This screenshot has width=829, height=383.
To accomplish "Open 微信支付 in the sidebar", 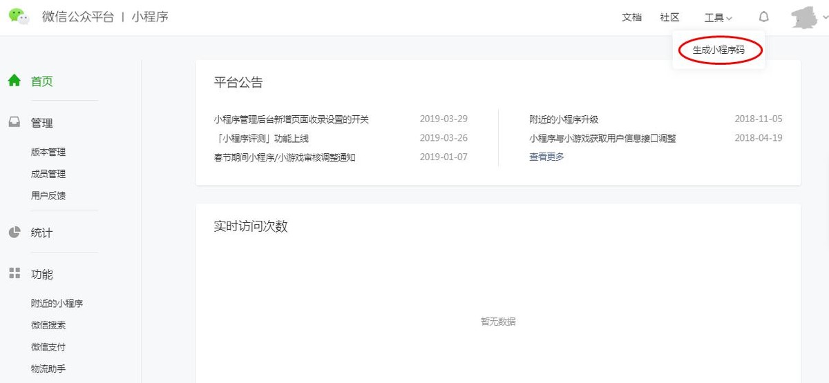I will (48, 347).
